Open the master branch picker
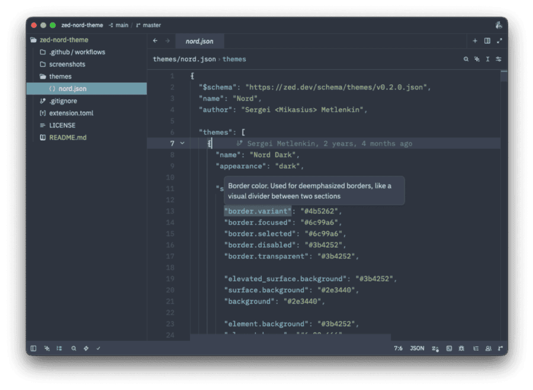The width and height of the screenshot is (533, 390). (x=149, y=25)
